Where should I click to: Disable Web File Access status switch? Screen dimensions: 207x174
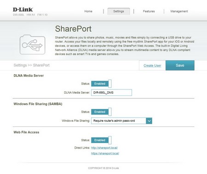pos(101,140)
